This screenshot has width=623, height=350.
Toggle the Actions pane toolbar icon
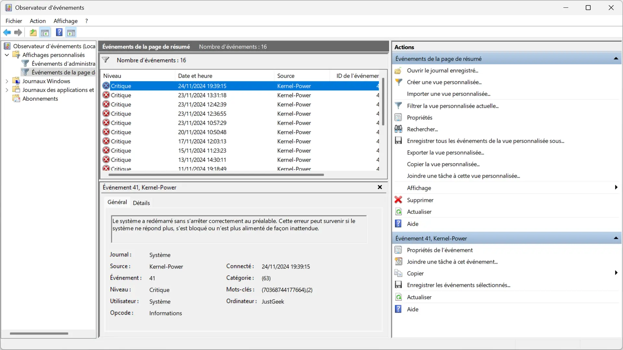click(x=71, y=32)
